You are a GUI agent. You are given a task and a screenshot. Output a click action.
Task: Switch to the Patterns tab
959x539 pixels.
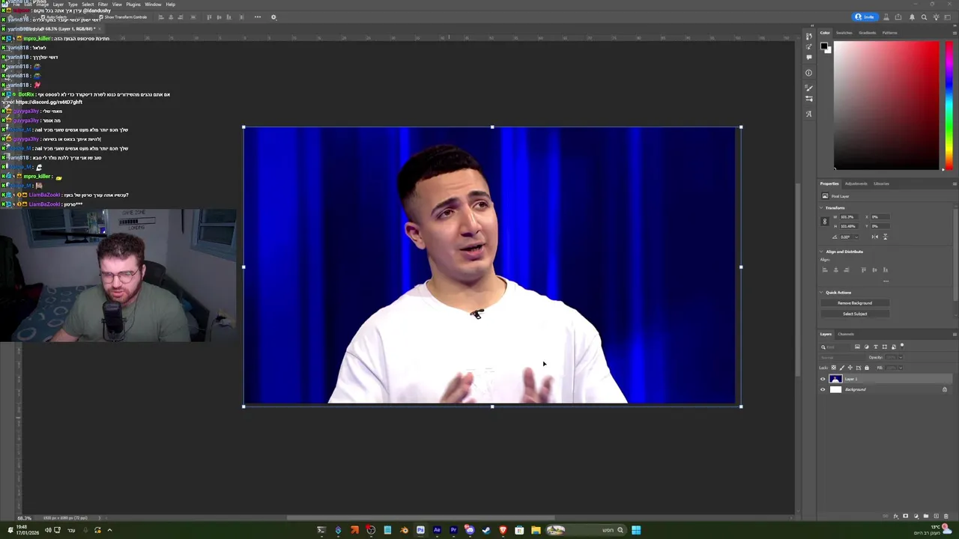(x=889, y=33)
